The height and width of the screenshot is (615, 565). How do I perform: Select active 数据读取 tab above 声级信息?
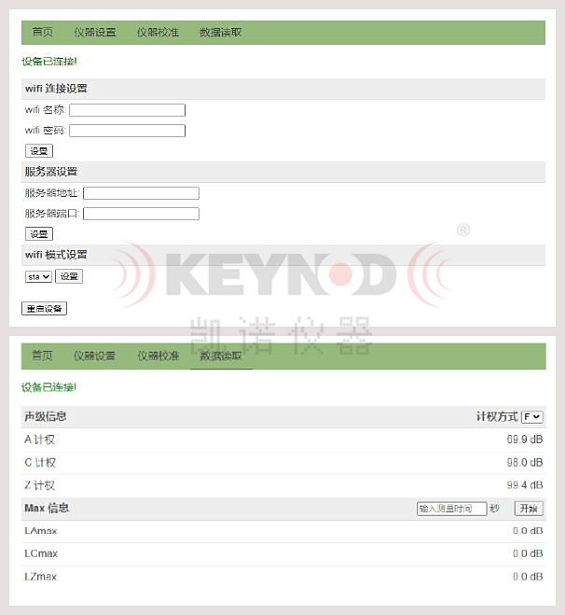coord(221,356)
